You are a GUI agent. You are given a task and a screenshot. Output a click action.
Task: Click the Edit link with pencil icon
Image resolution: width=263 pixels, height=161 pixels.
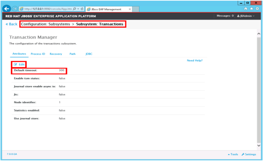[19, 64]
